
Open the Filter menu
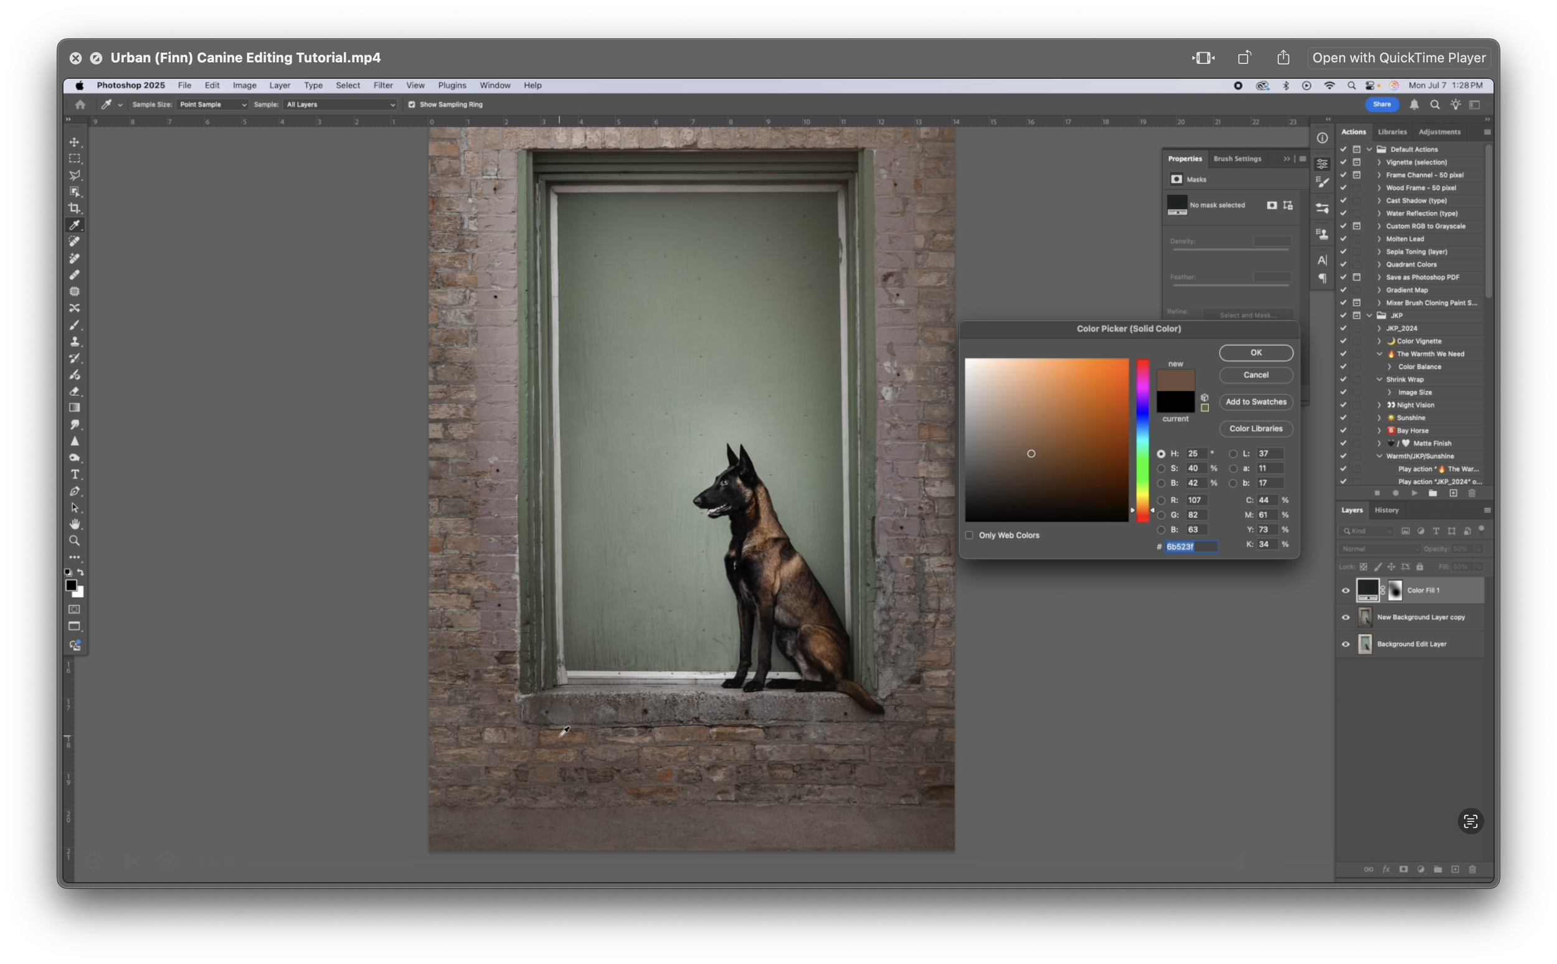tap(383, 85)
